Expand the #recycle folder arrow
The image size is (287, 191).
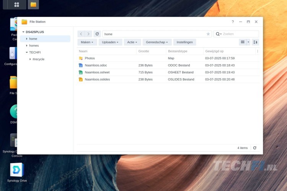tap(30, 59)
